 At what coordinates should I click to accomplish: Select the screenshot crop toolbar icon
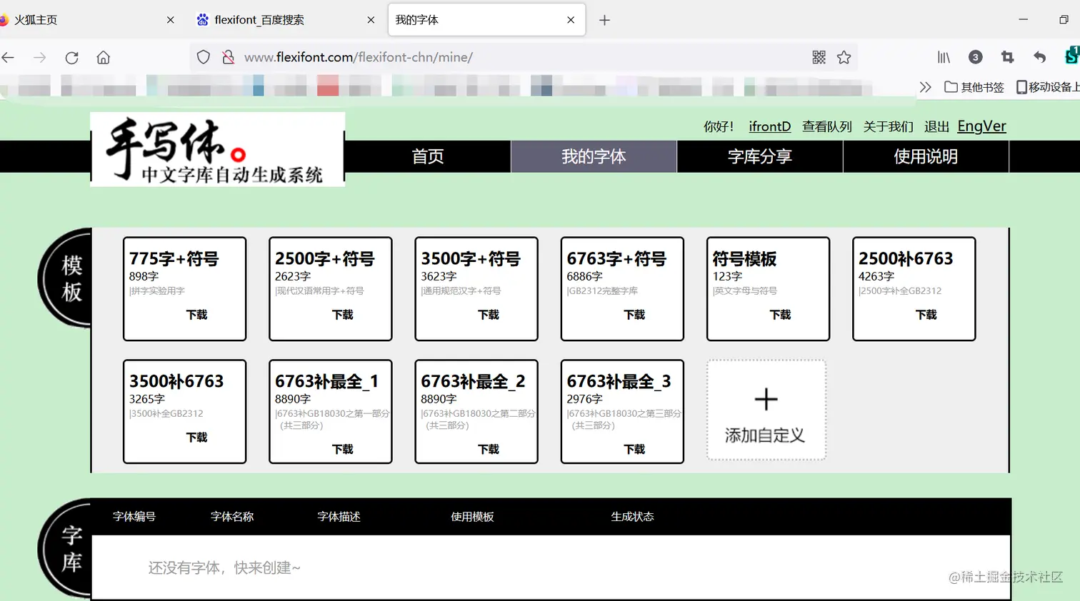[x=1007, y=57]
